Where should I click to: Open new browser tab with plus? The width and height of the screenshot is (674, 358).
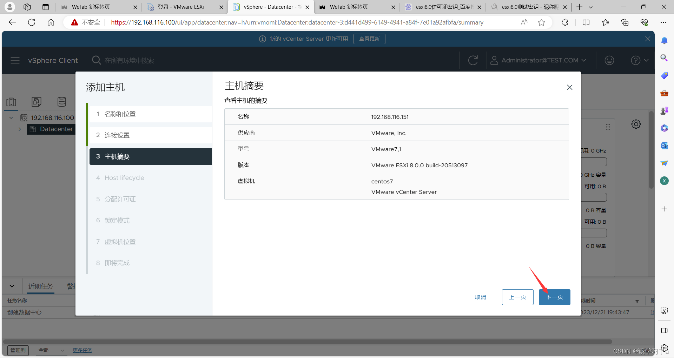tap(579, 7)
